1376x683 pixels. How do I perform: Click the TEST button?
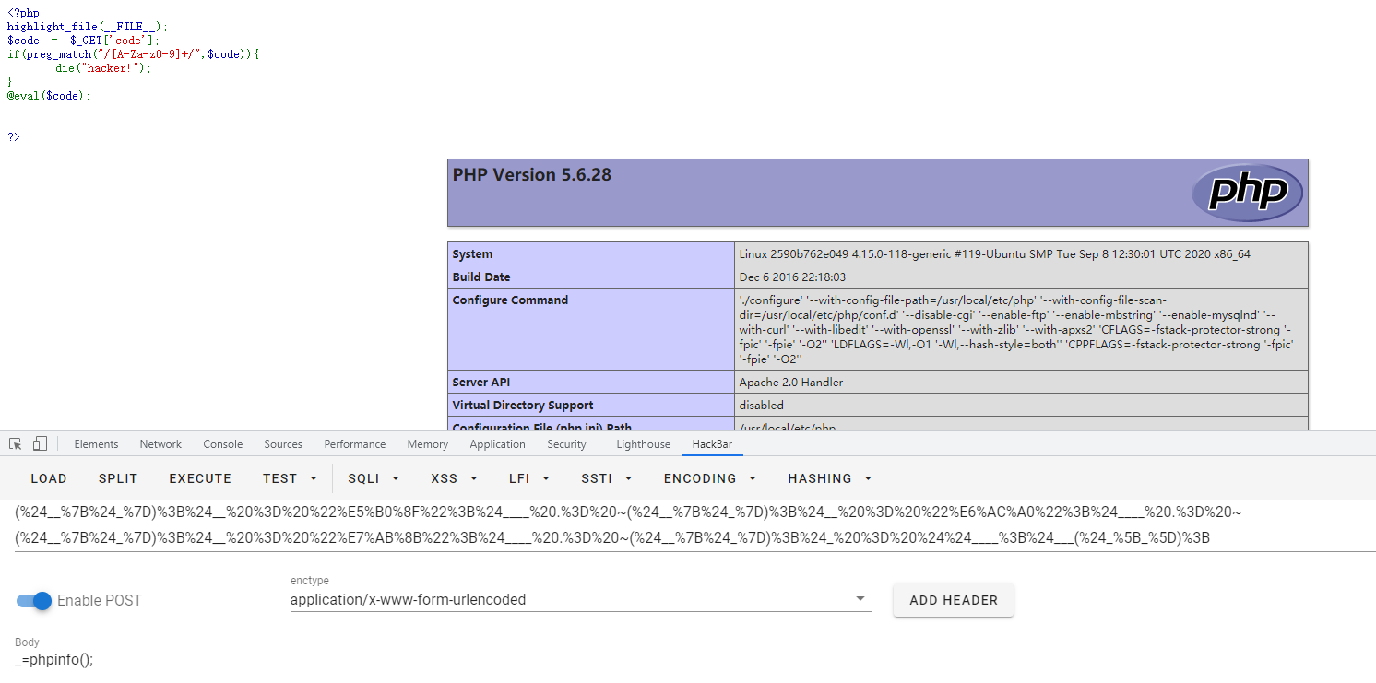(x=279, y=478)
